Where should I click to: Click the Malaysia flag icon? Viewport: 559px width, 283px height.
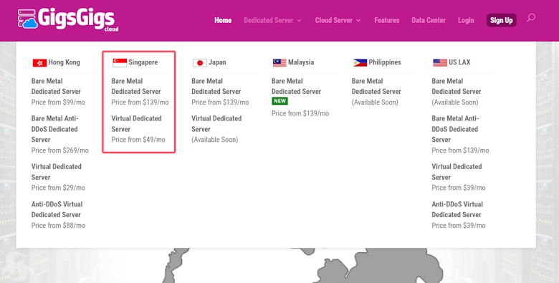pyautogui.click(x=279, y=63)
